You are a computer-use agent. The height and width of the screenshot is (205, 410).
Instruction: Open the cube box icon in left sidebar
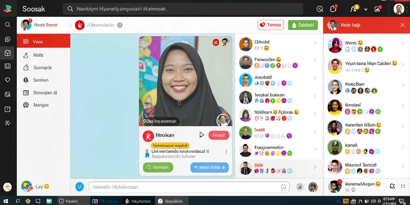[x=8, y=53]
